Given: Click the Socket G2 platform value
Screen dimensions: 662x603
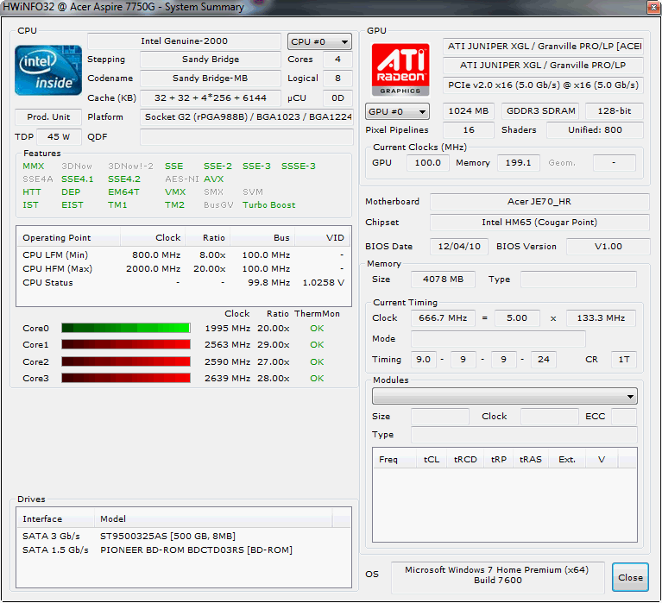Looking at the screenshot, I should coord(247,116).
